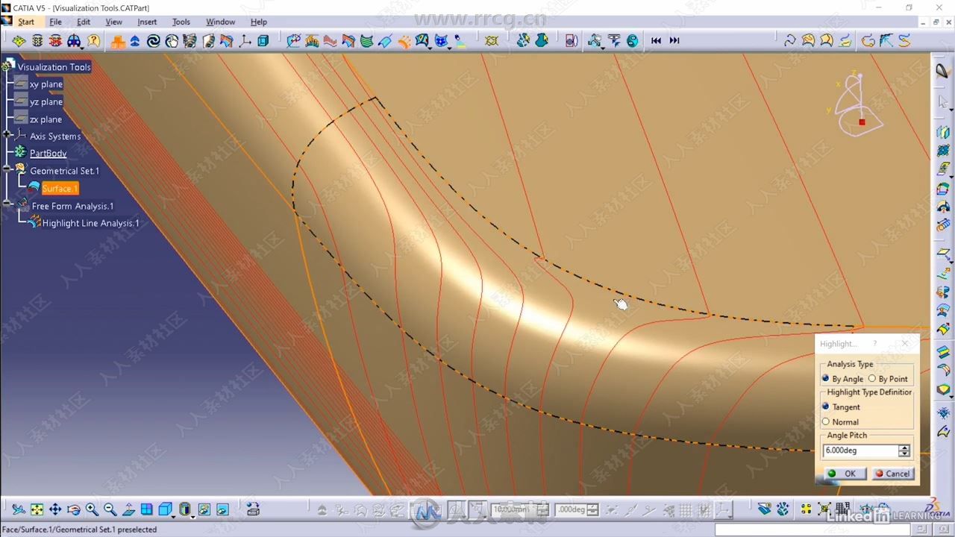Image resolution: width=955 pixels, height=537 pixels.
Task: Open the Insert menu
Action: click(x=147, y=22)
